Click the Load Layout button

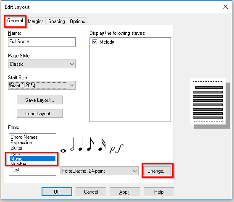click(x=39, y=114)
